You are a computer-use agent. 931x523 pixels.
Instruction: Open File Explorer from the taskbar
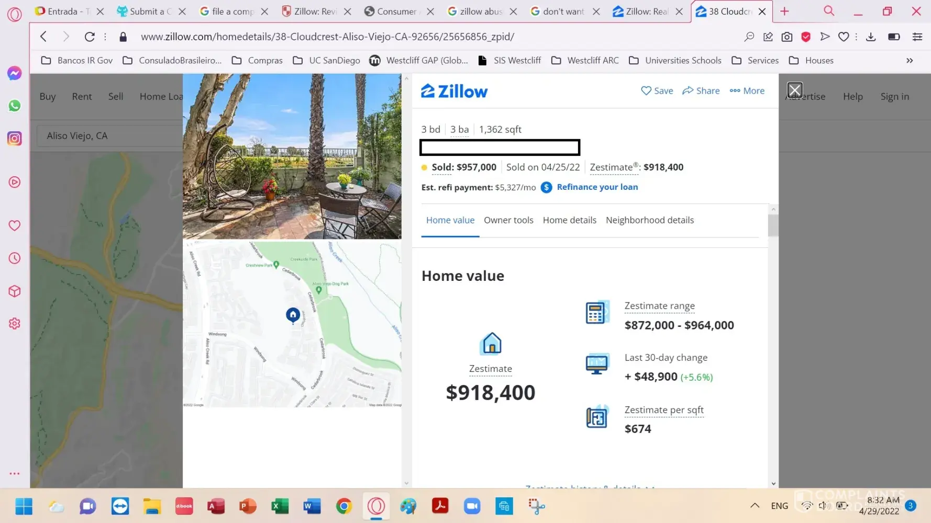[152, 506]
